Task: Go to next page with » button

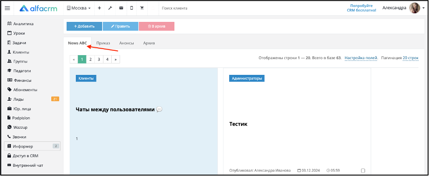Action: (116, 59)
